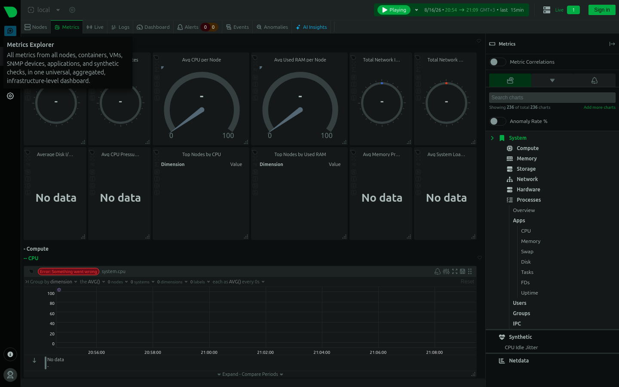Click the Hardware section icon in the sidebar

510,190
